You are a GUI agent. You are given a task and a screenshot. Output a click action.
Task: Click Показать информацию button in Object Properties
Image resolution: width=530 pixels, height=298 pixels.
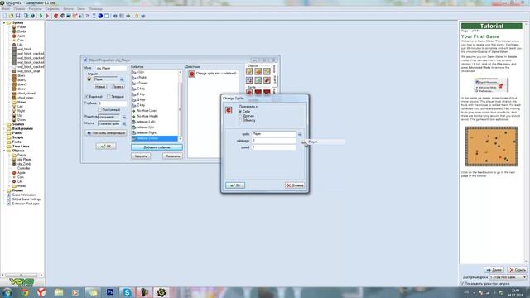tap(106, 132)
